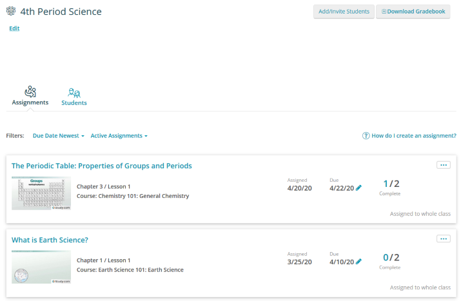Click the Edit link under class name

click(x=14, y=28)
